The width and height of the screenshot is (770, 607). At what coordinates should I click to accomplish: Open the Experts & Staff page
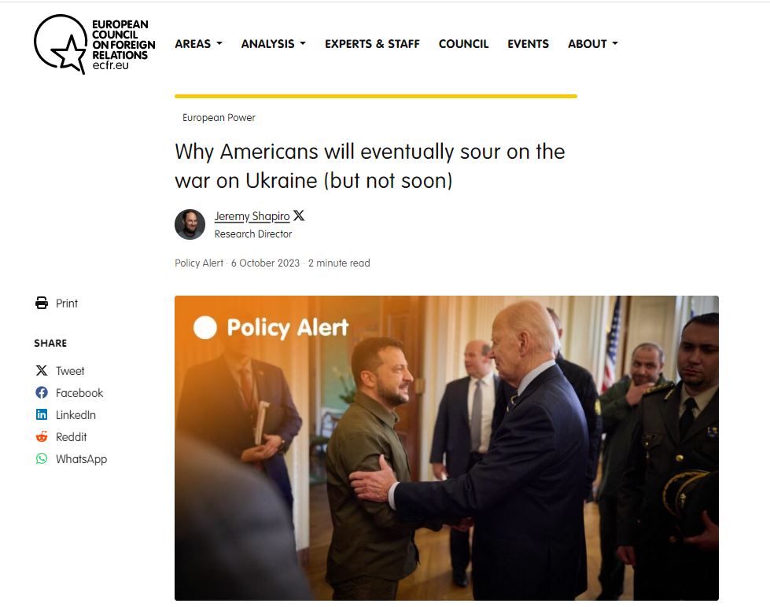(372, 44)
